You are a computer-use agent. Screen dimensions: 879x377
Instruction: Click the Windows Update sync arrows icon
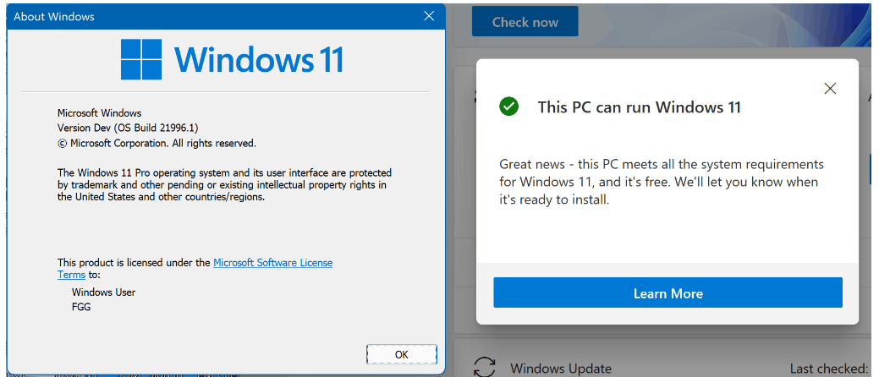[x=485, y=368]
